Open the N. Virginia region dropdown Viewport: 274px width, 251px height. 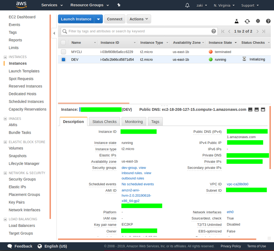click(x=224, y=5)
